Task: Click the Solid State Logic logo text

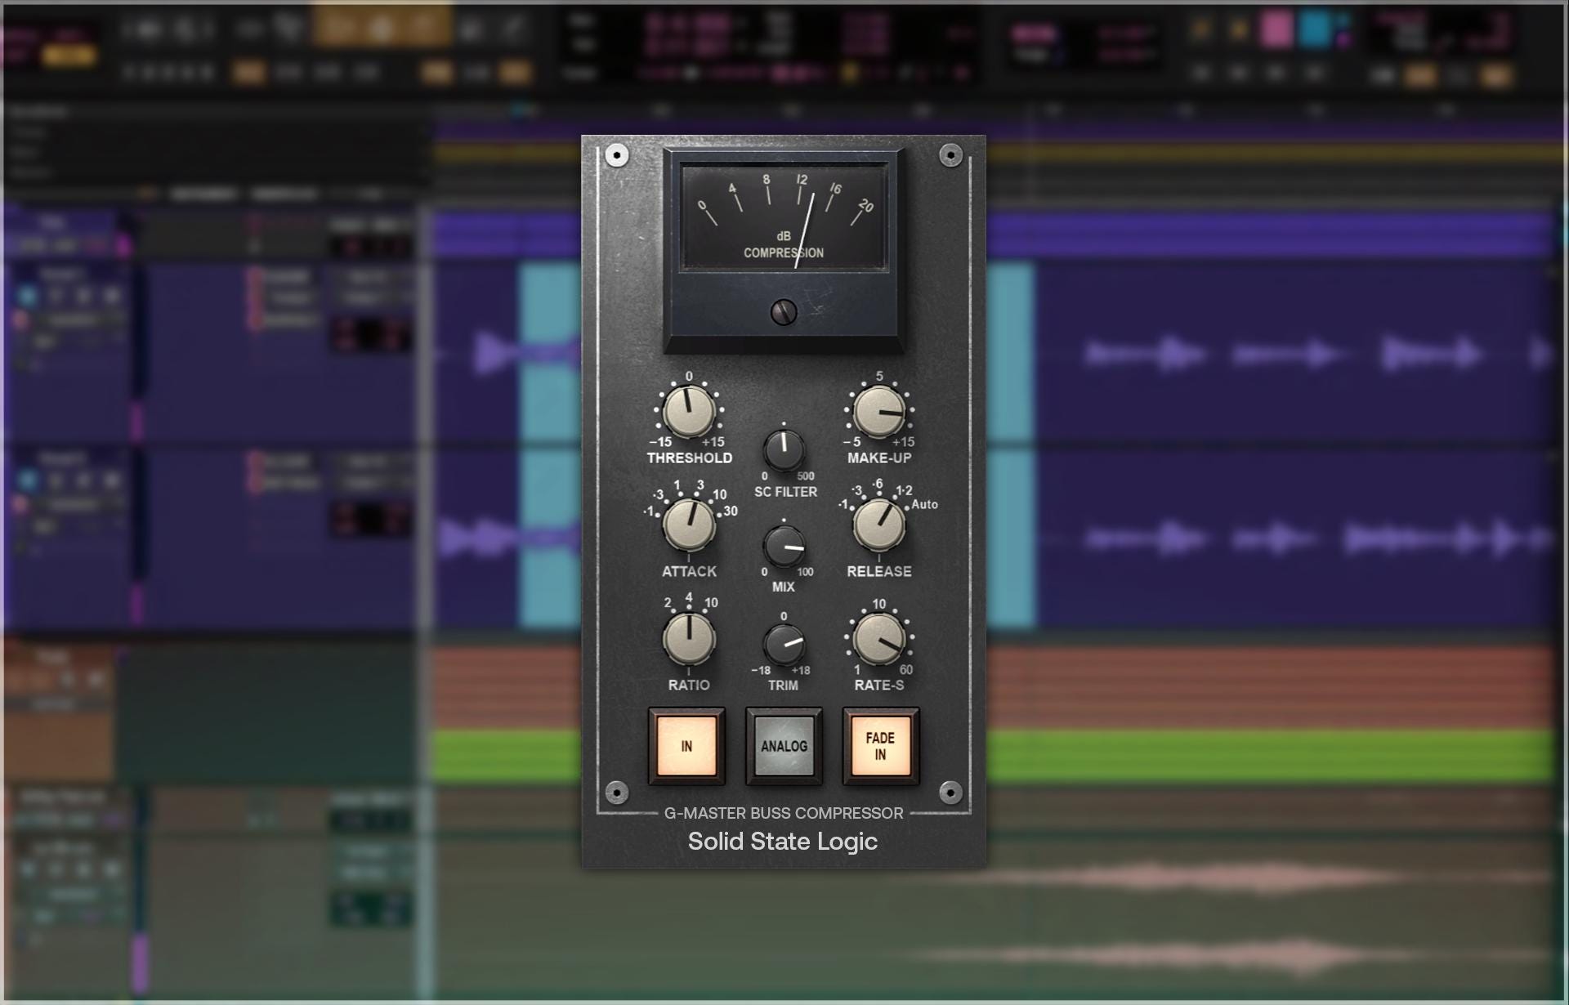Action: pos(783,842)
